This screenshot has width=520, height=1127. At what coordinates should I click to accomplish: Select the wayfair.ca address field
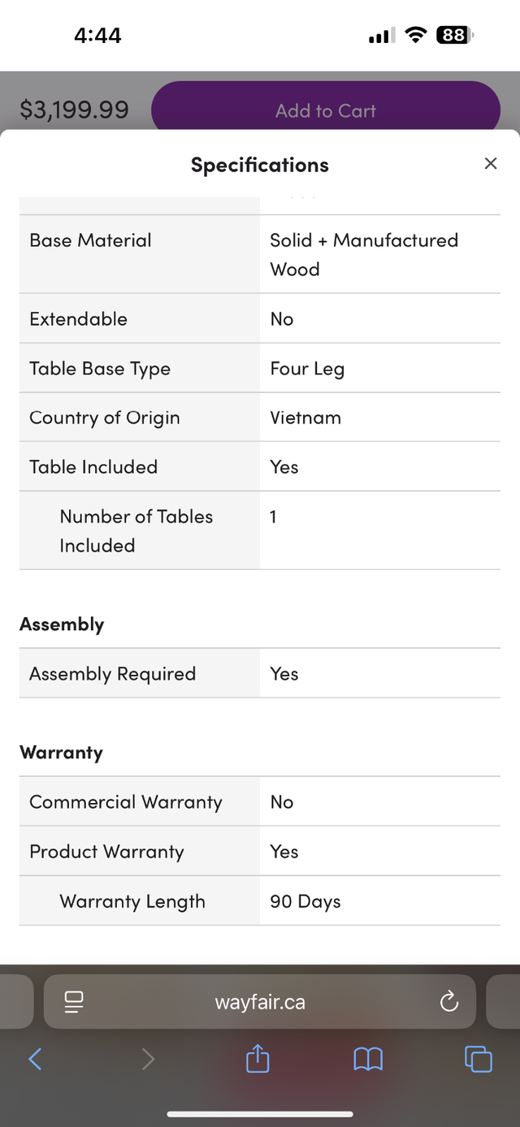tap(260, 1002)
